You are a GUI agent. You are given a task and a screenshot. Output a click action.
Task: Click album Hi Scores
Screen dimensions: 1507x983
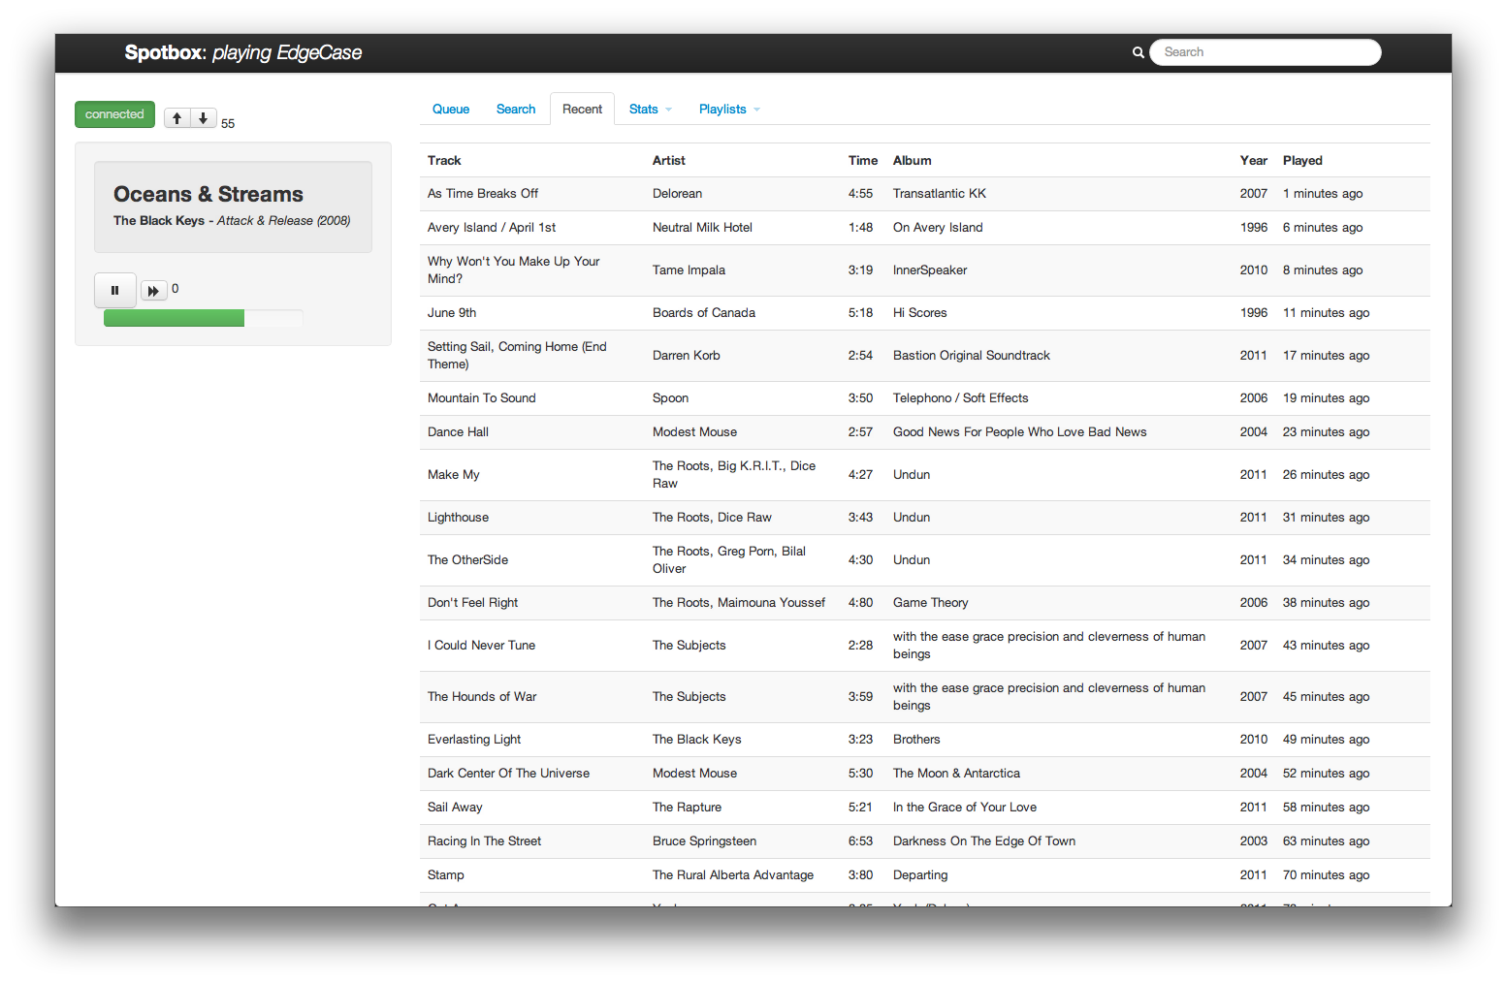(x=919, y=313)
